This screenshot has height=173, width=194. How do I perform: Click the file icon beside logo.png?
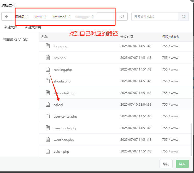(x=48, y=46)
